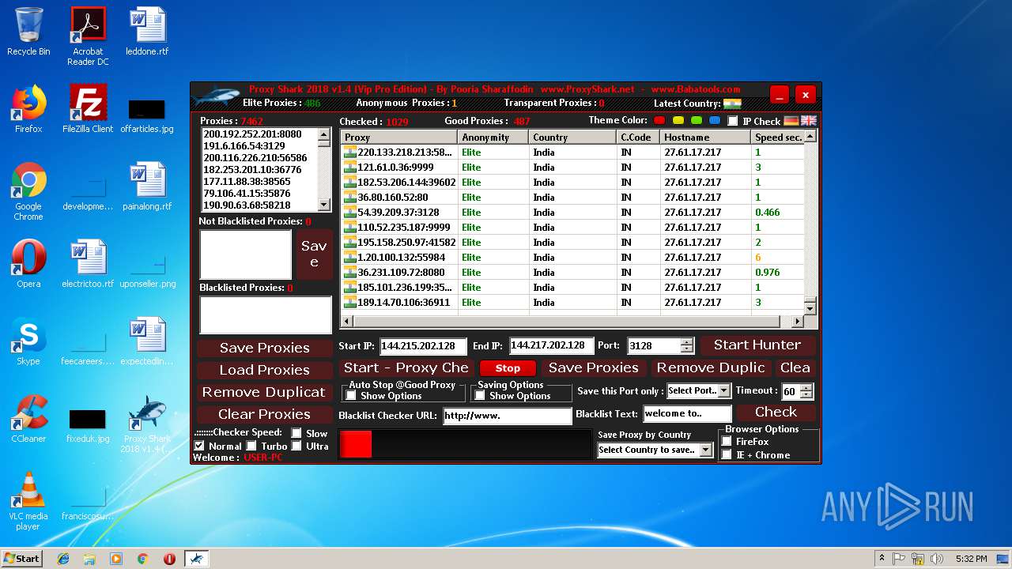Viewport: 1012px width, 569px height.
Task: Open Internet Explorer from the taskbar
Action: [x=63, y=559]
